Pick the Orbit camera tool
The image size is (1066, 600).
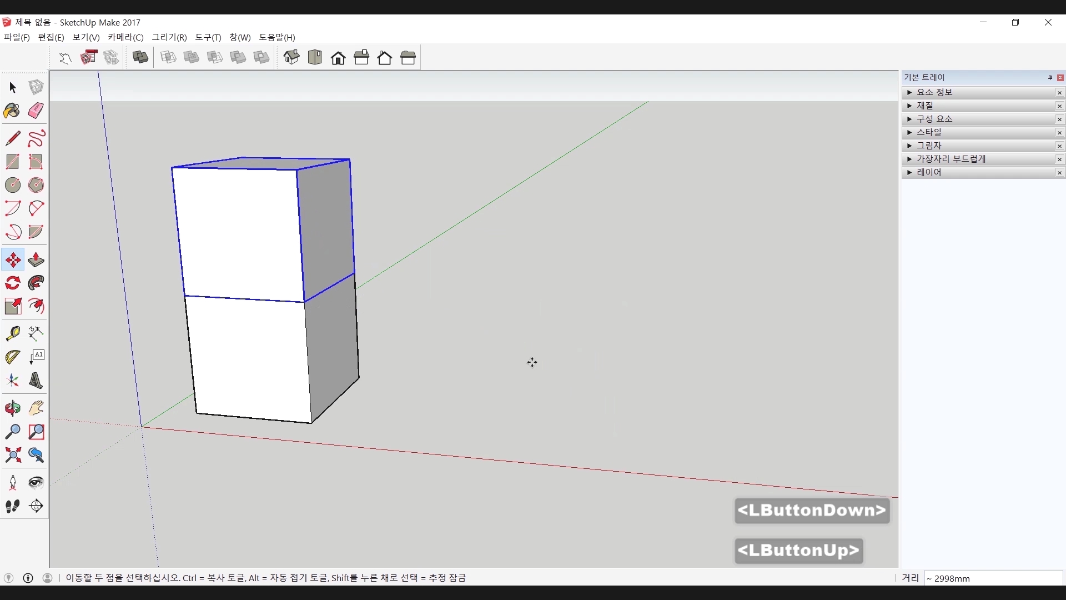[x=13, y=408]
